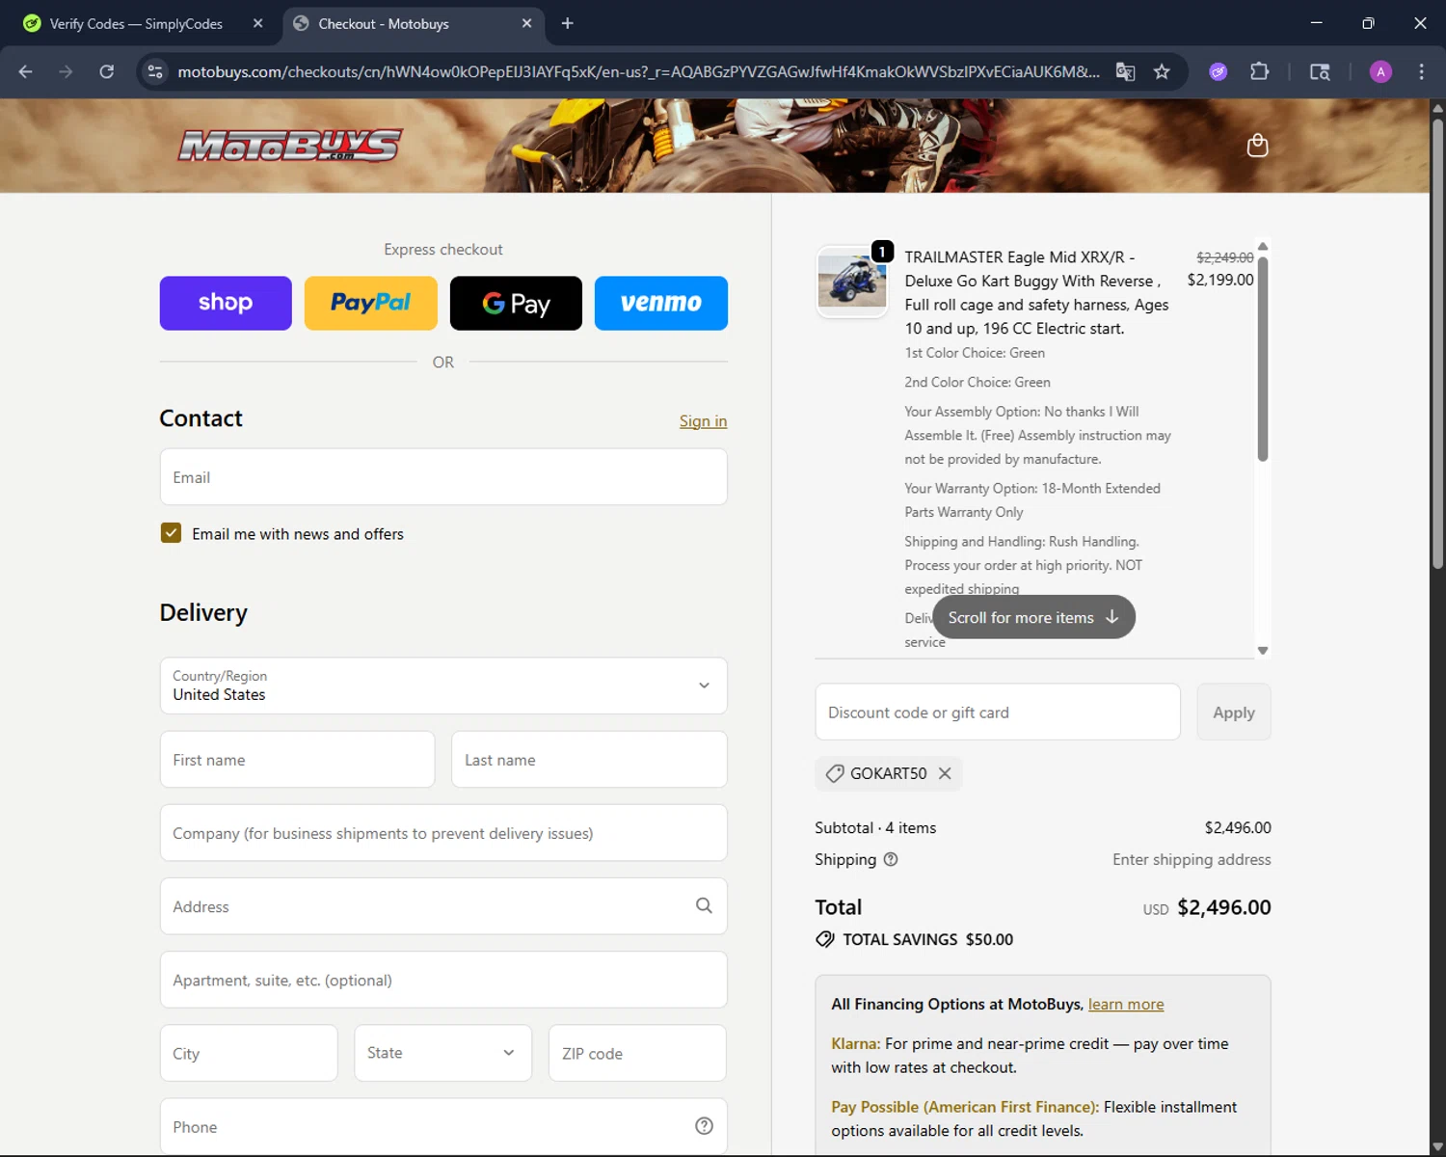Open the browser extensions puzzle icon
Viewport: 1446px width, 1157px height.
[x=1259, y=71]
